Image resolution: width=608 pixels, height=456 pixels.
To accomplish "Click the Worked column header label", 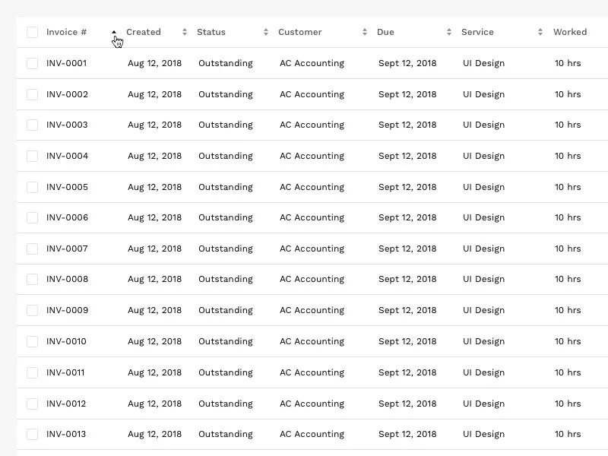I will click(x=570, y=32).
